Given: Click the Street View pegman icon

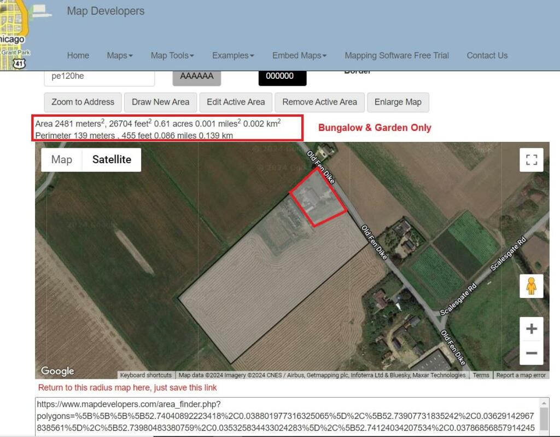Looking at the screenshot, I should pyautogui.click(x=532, y=286).
